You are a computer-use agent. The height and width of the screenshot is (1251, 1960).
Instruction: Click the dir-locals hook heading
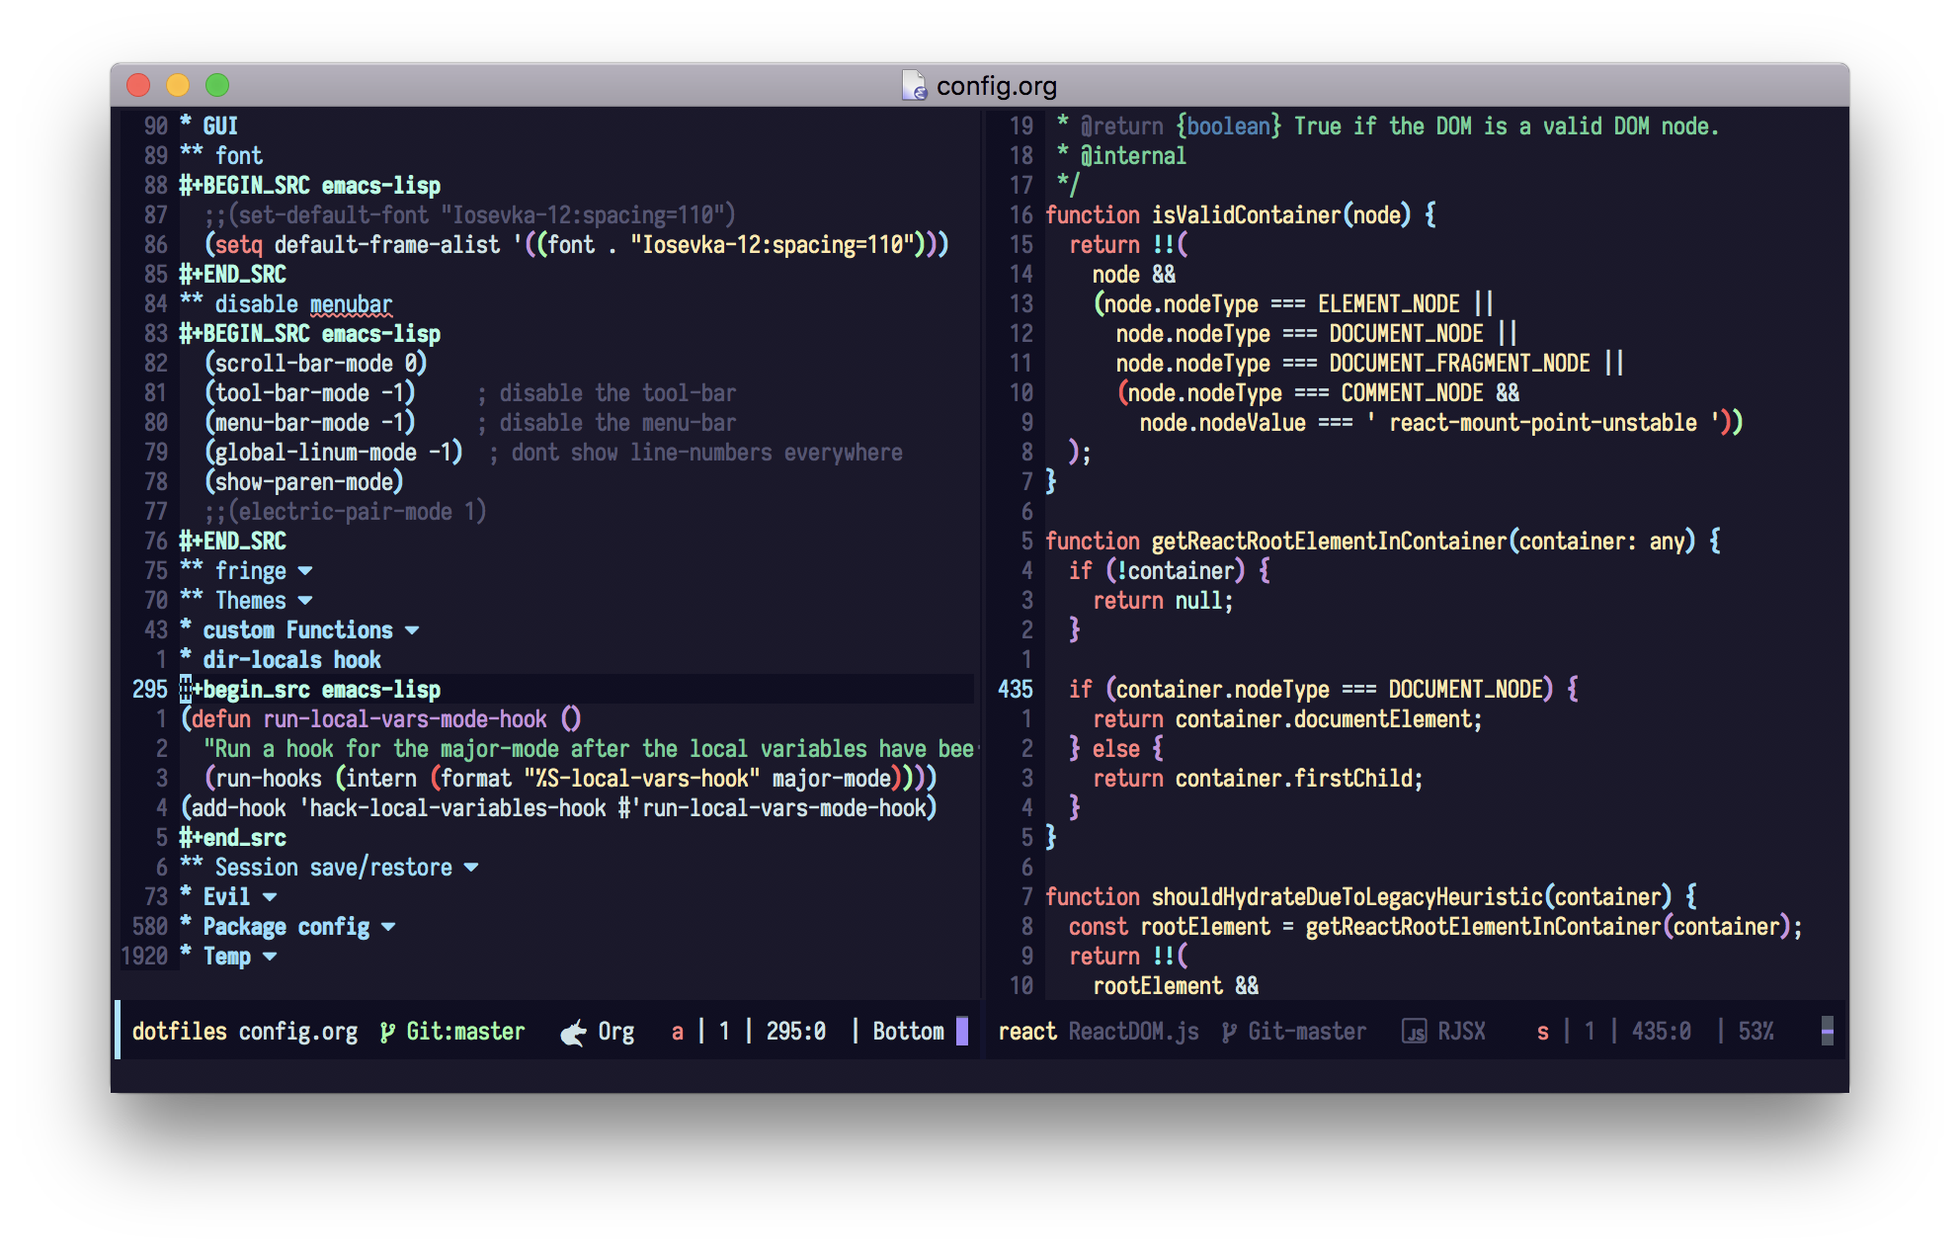tap(291, 660)
